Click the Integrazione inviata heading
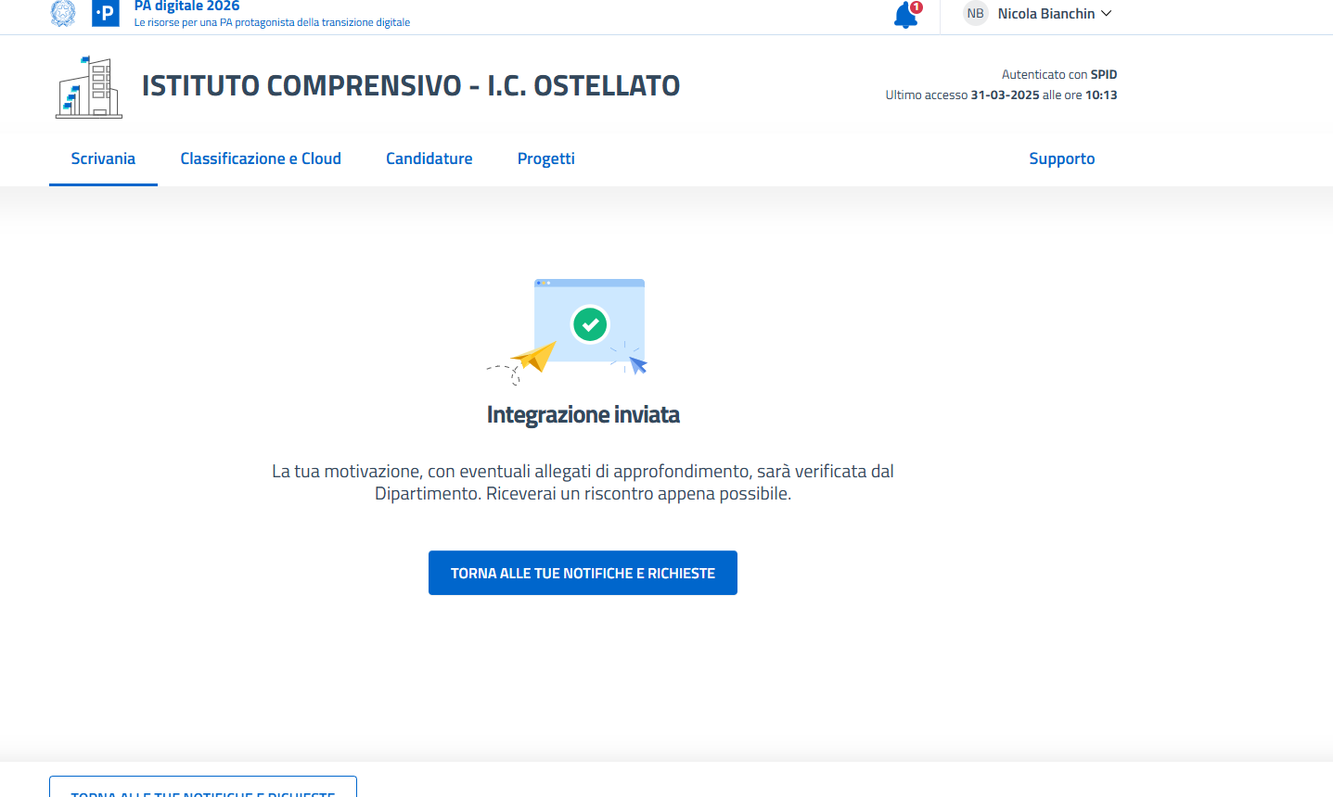 point(583,414)
